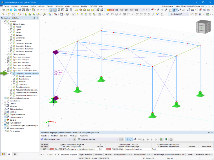Select the Facteurs radio button
Image resolution: width=214 pixels, height=160 pixels.
14,81
